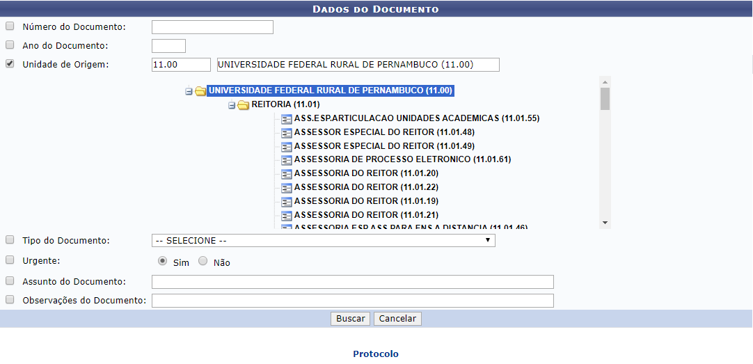Click the Unidade de Origem name field
This screenshot has height=364, width=753.
pos(358,64)
